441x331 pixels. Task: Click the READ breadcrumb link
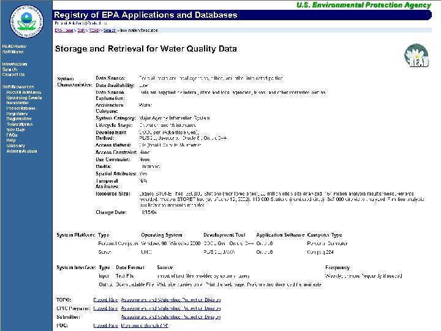(94, 31)
